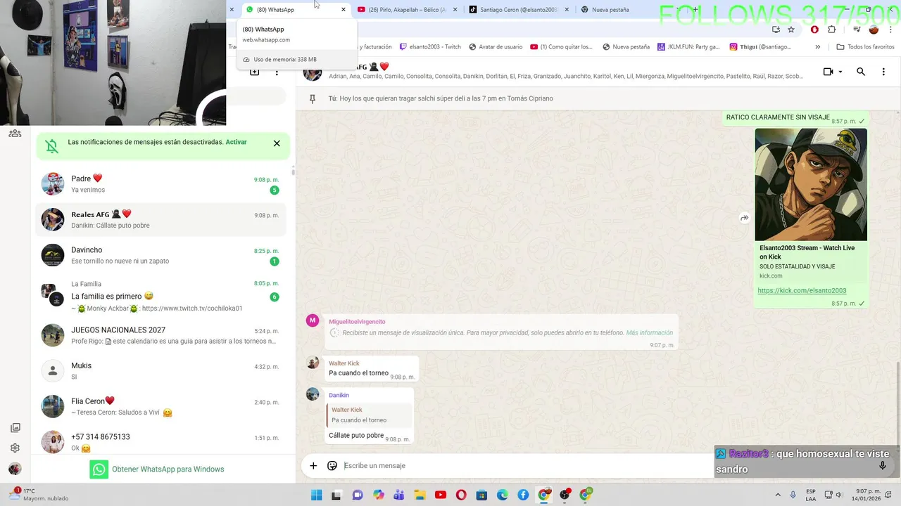The width and height of the screenshot is (901, 506).
Task: Open the chat menu three-dot icon
Action: pos(883,72)
